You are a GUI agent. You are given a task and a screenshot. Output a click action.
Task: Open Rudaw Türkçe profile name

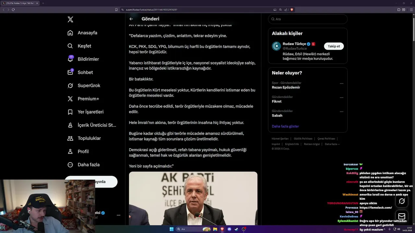[294, 44]
